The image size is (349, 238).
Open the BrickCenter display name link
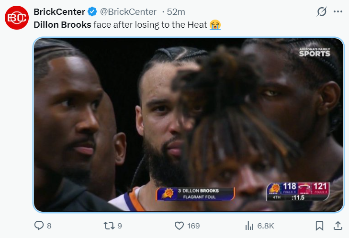tap(59, 11)
